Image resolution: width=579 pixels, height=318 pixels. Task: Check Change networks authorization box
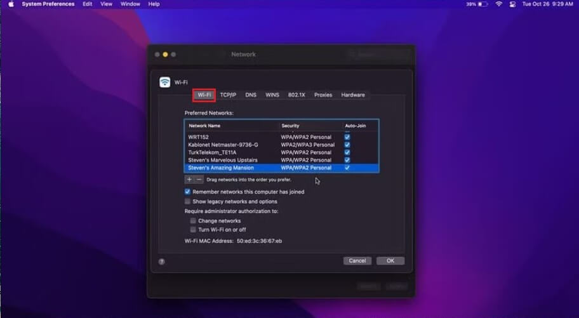point(193,221)
